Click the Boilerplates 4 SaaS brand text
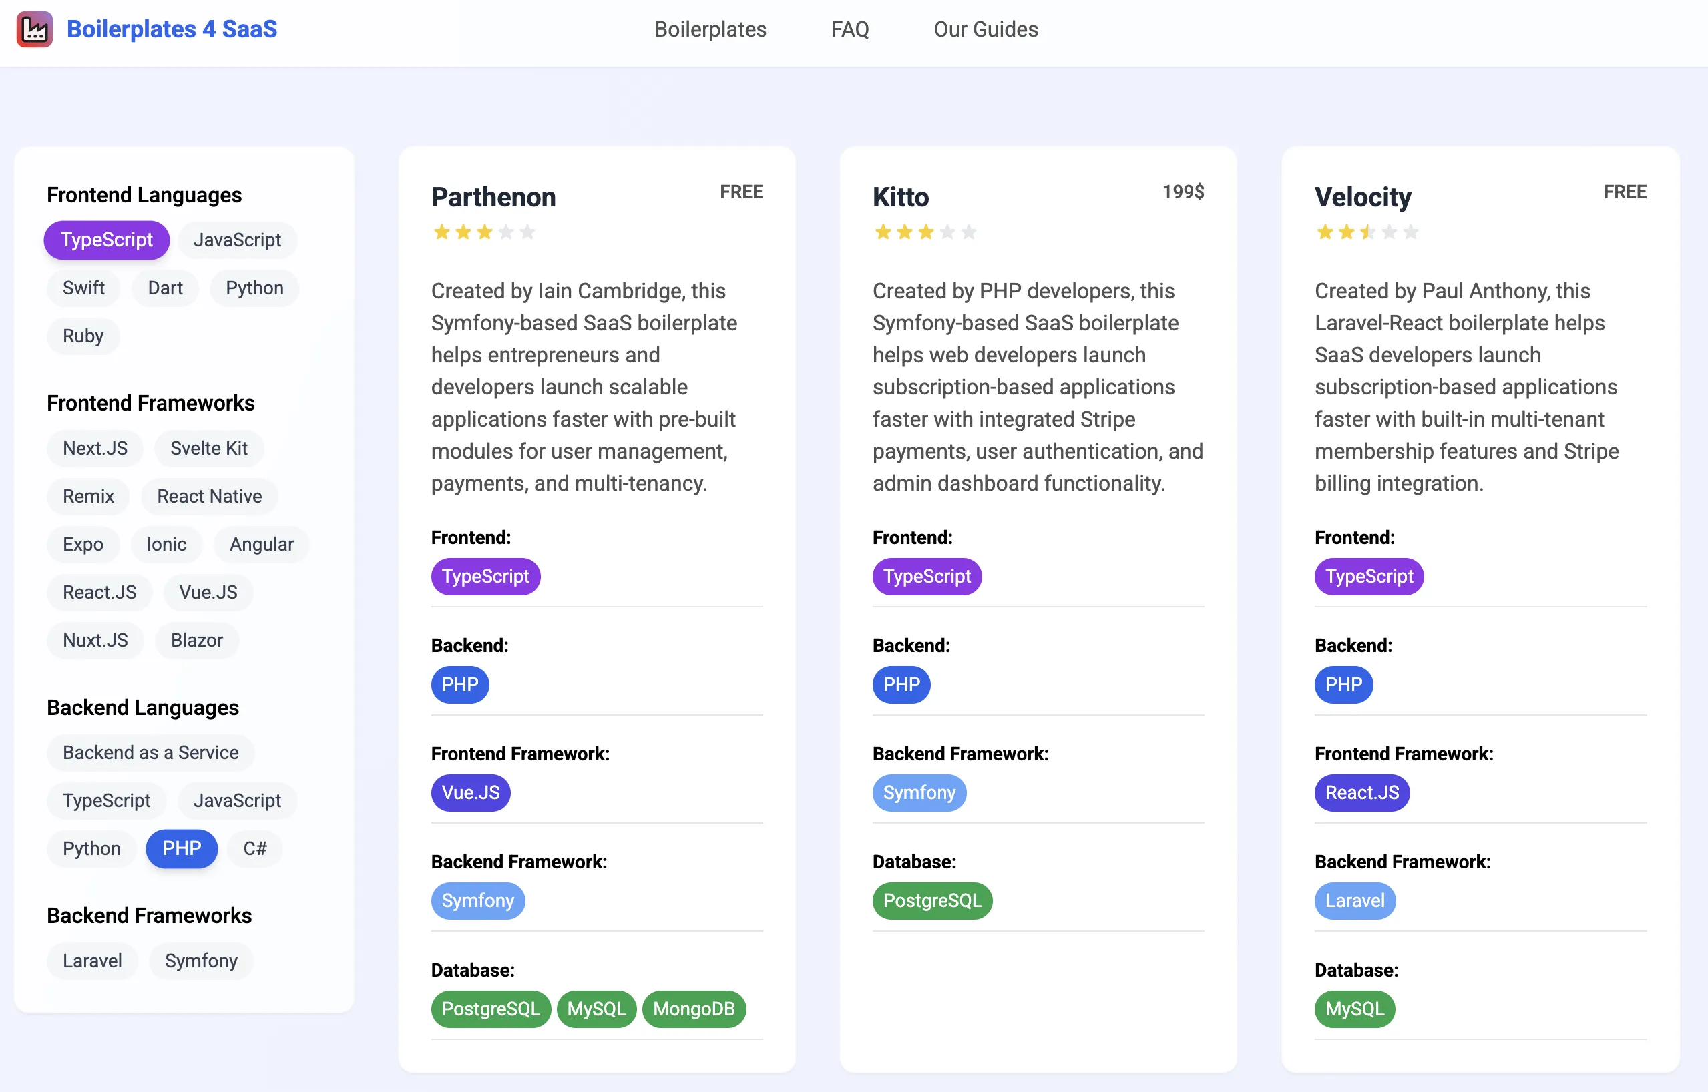The width and height of the screenshot is (1708, 1092). click(172, 29)
